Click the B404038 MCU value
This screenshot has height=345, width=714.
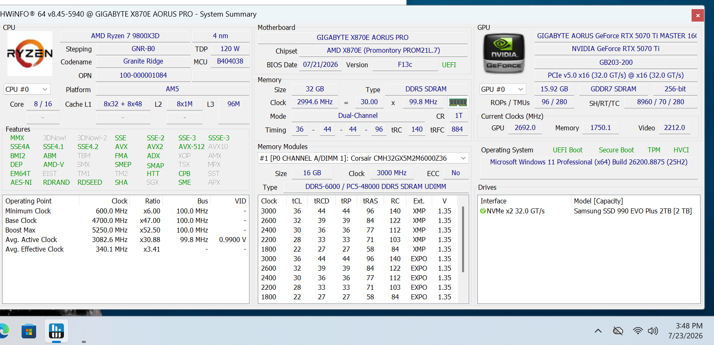tap(230, 61)
